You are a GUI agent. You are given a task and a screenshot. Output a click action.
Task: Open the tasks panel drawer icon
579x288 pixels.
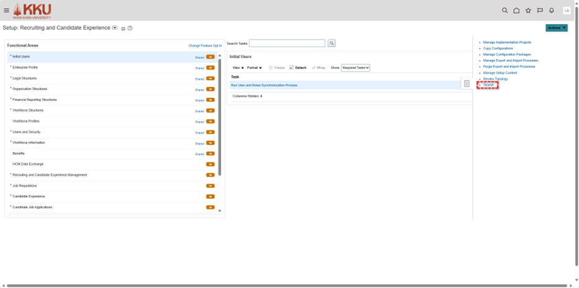pyautogui.click(x=467, y=83)
